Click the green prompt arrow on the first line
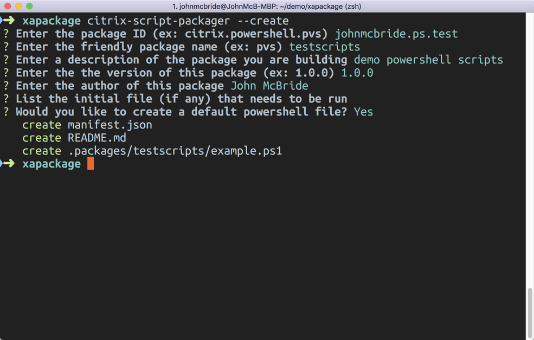Viewport: 534px width, 340px height. [9, 21]
